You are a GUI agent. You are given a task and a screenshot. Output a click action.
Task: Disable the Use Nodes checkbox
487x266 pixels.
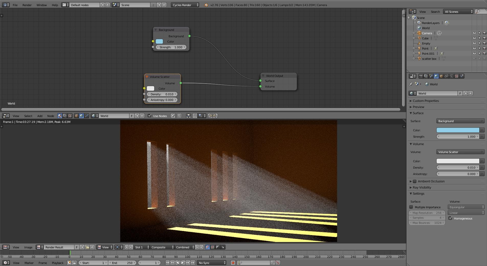150,116
